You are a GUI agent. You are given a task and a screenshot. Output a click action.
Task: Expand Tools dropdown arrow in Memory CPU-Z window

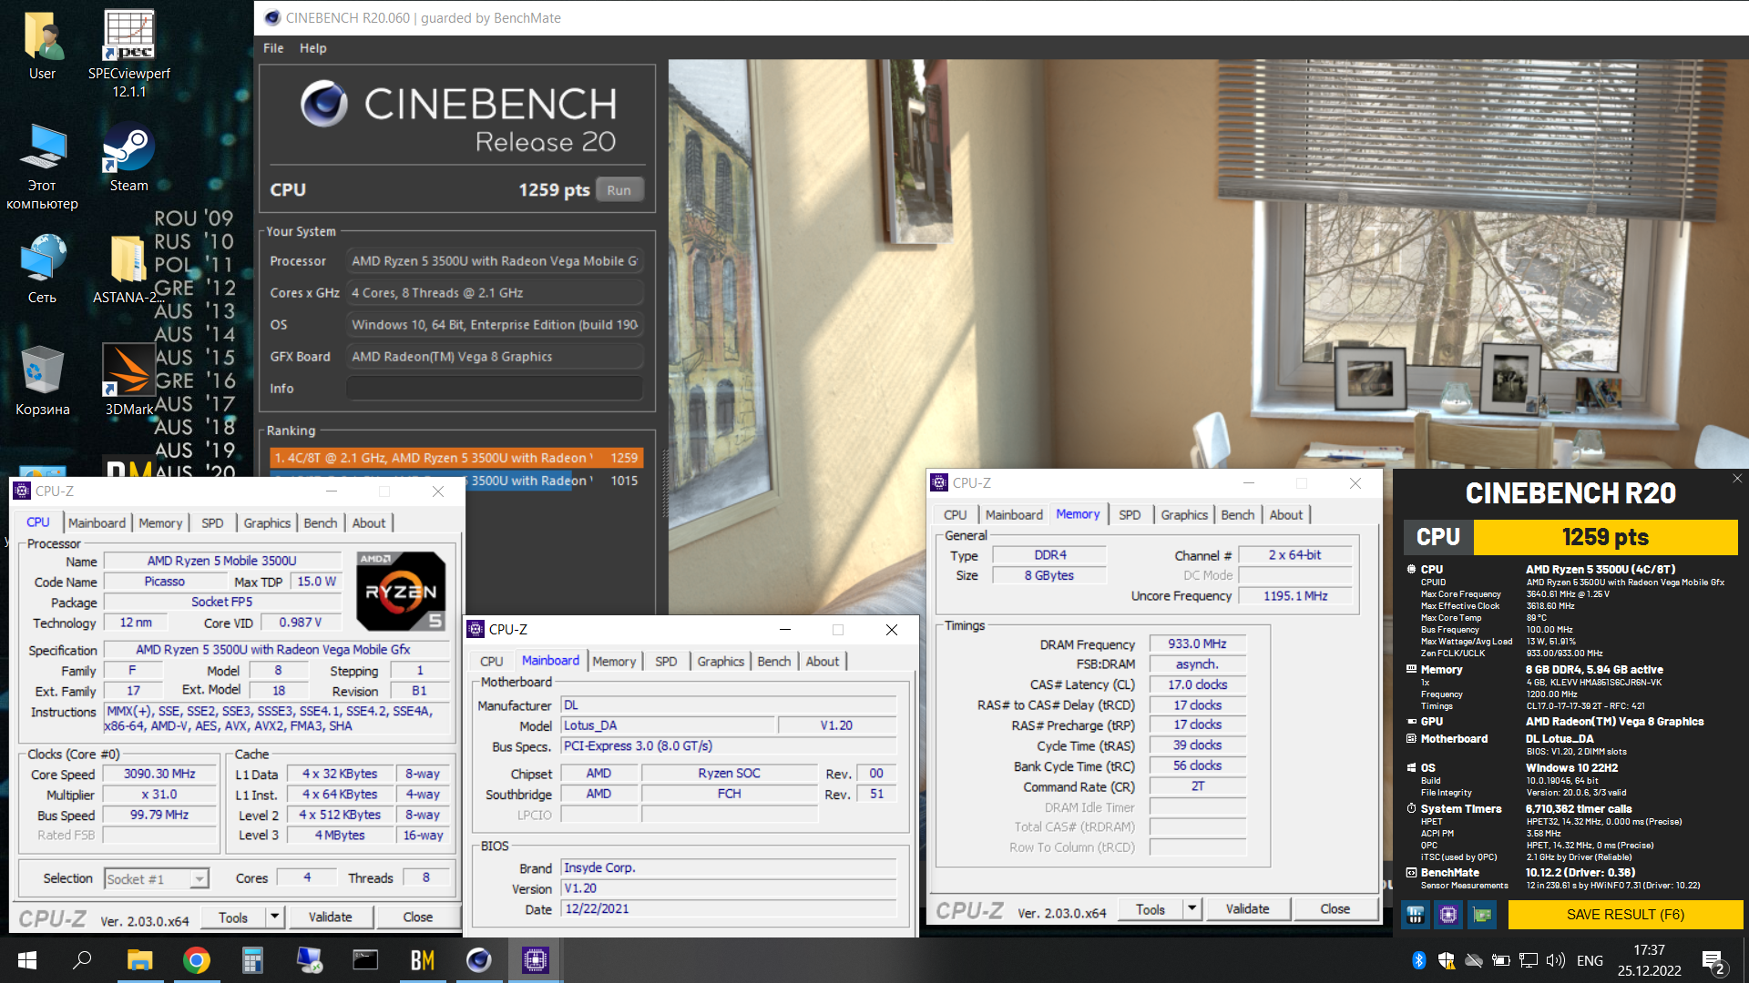click(1192, 908)
